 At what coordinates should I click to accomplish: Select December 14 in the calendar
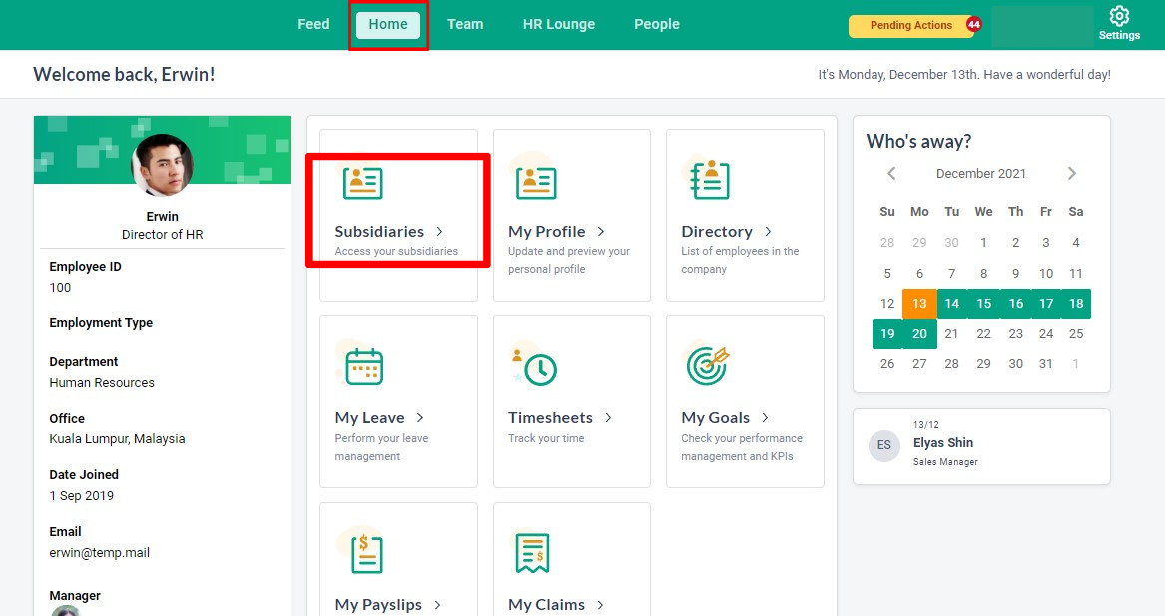[951, 304]
